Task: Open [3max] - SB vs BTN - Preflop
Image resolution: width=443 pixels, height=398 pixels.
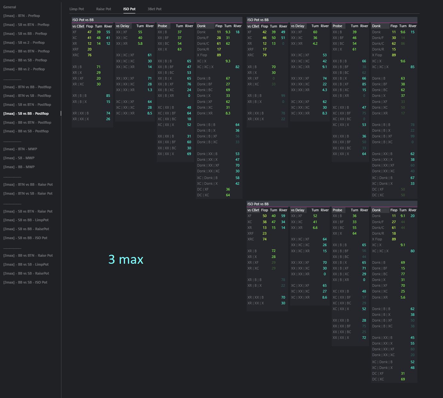Action: pos(26,25)
